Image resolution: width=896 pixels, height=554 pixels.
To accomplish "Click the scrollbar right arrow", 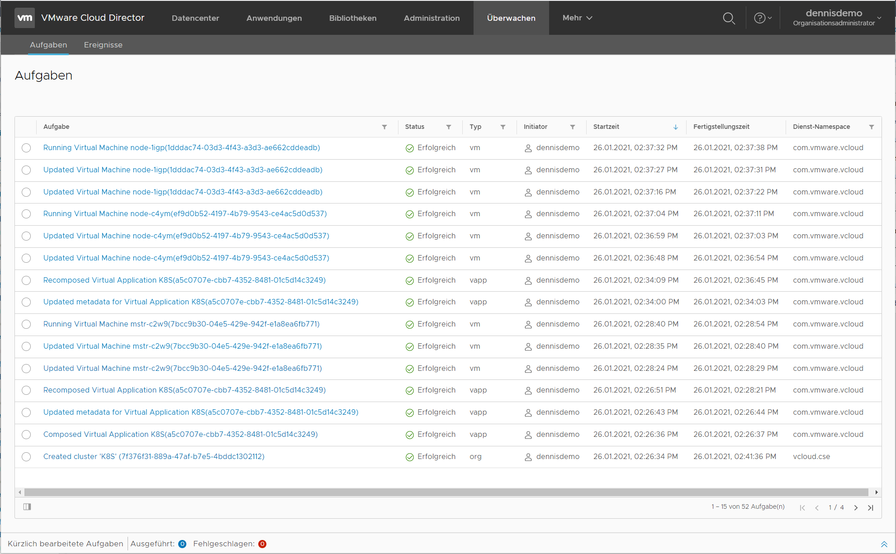I will [x=877, y=492].
